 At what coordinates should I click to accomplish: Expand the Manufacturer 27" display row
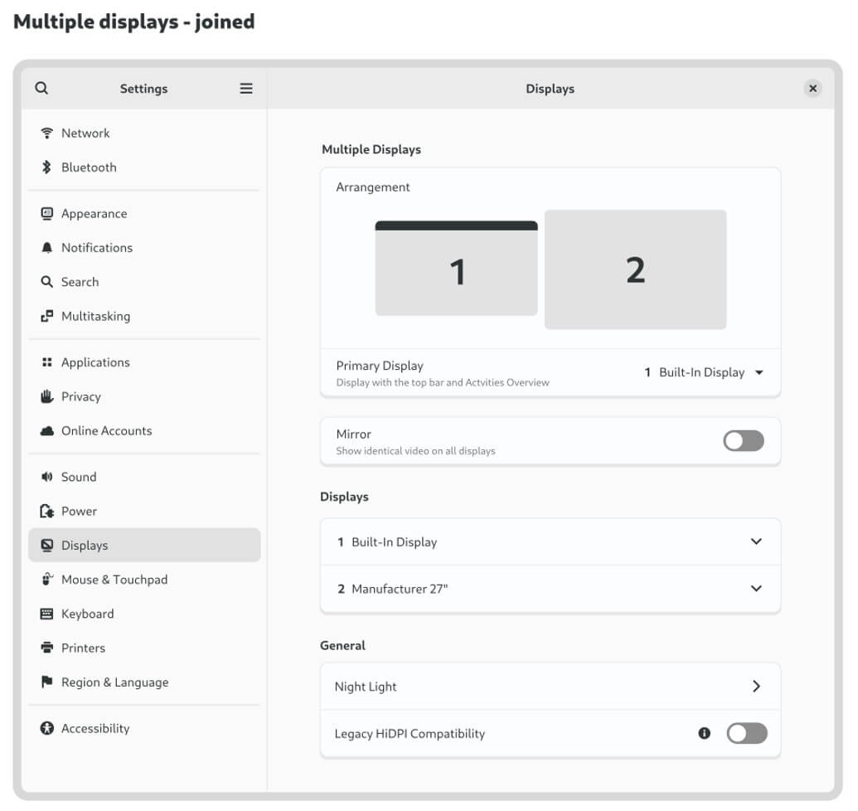coord(550,589)
